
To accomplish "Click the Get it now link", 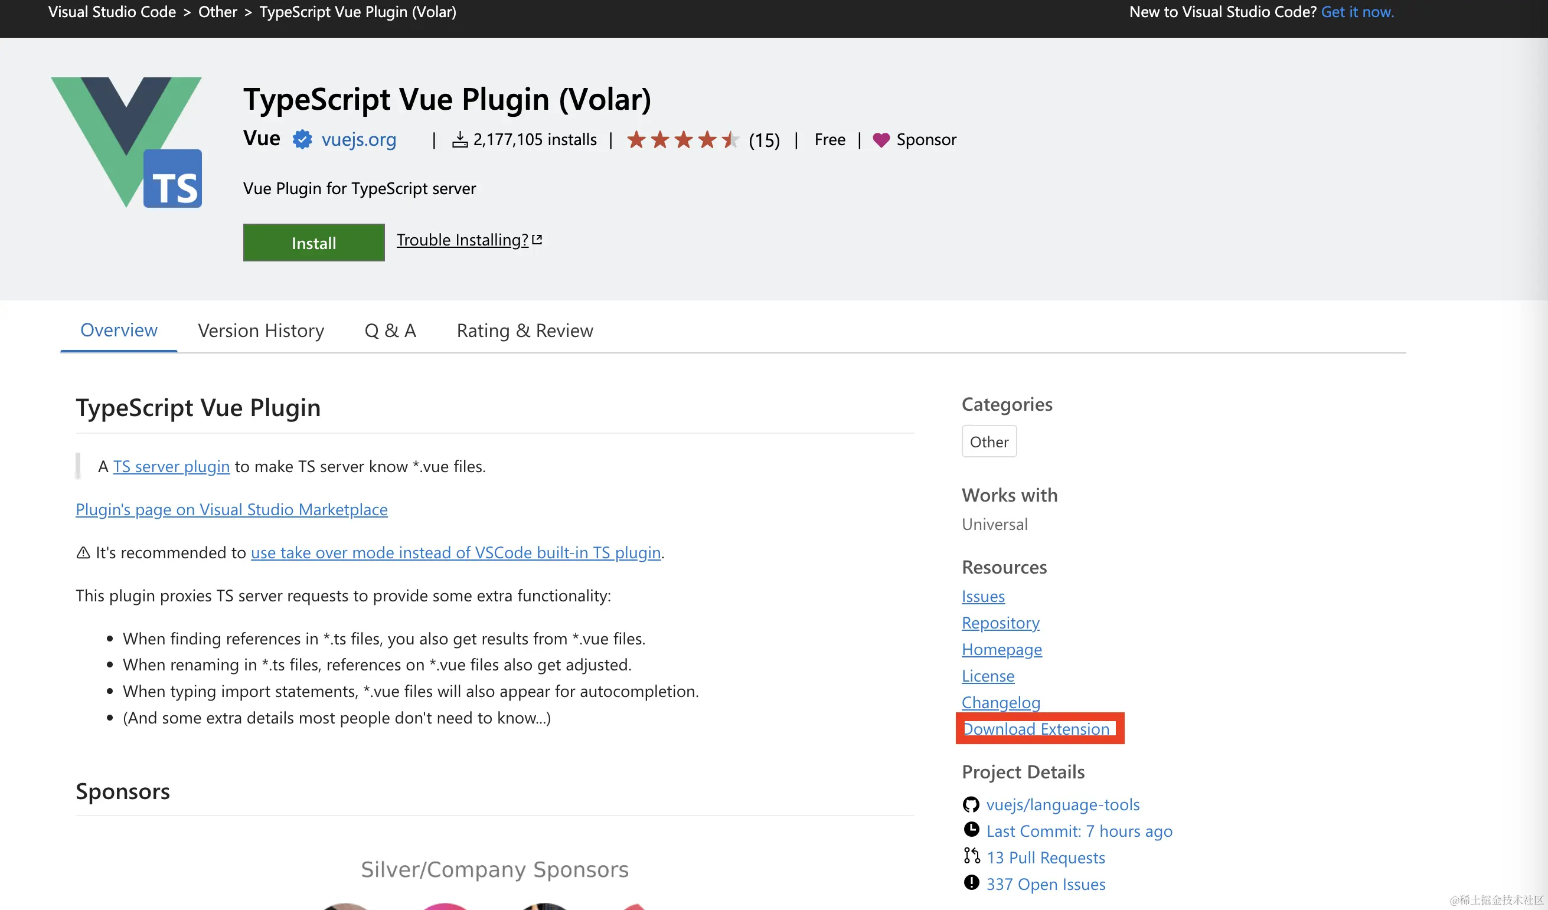I will coord(1357,12).
